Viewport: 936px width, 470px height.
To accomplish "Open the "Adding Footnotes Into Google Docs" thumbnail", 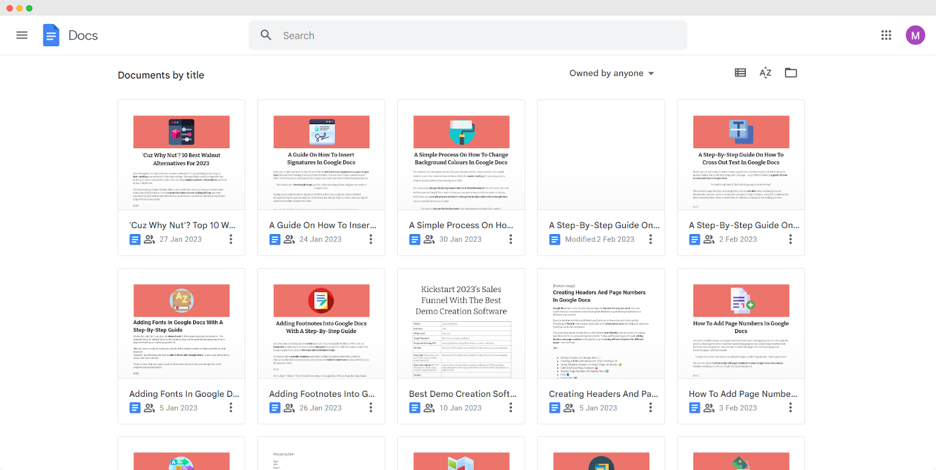I will [x=321, y=324].
